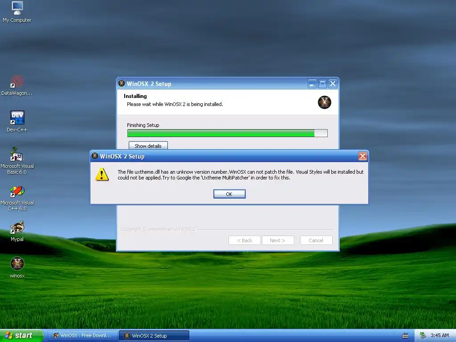
Task: Maximize the WinOSX 2 Setup installer window
Action: (x=322, y=84)
